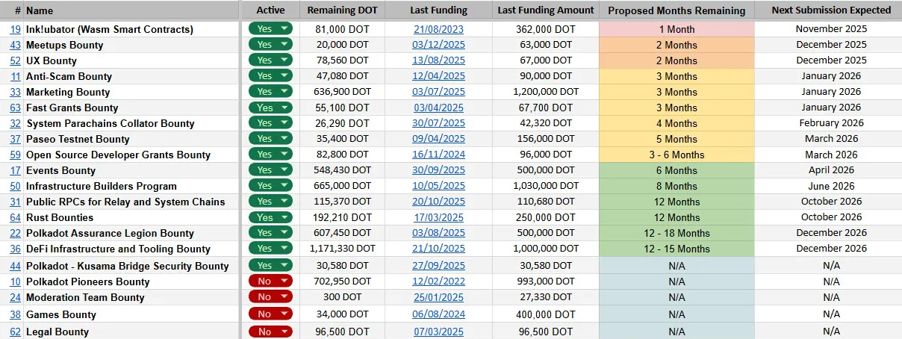Open Active dropdown for Ink!ubator row
Viewport: 902px width, 339px height.
pos(284,29)
